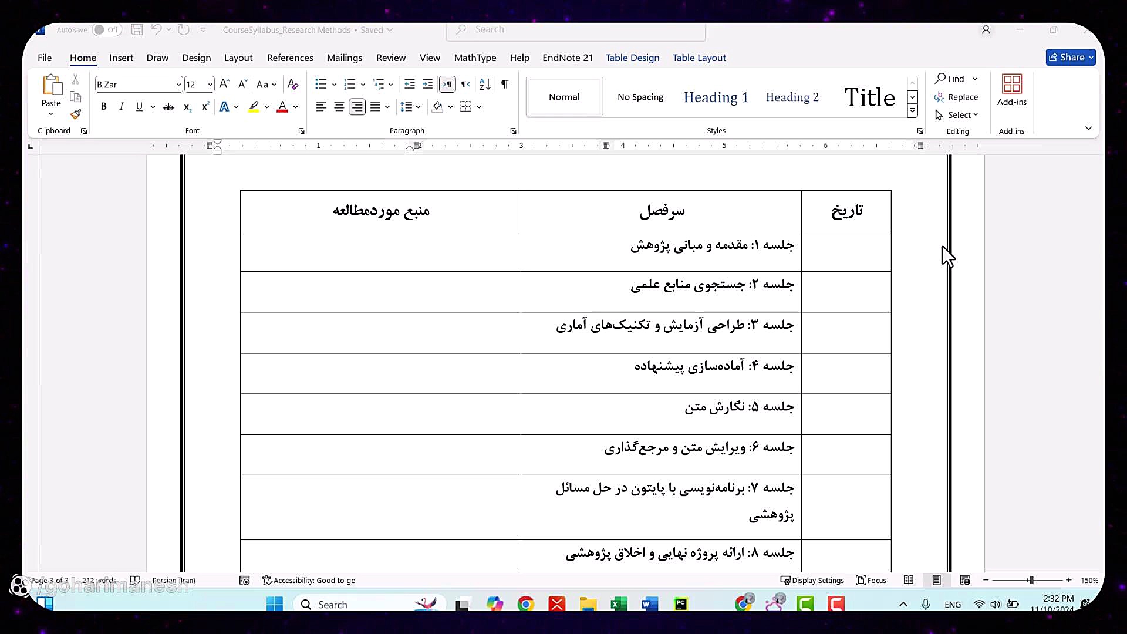Click the Increase Indent icon

428,85
